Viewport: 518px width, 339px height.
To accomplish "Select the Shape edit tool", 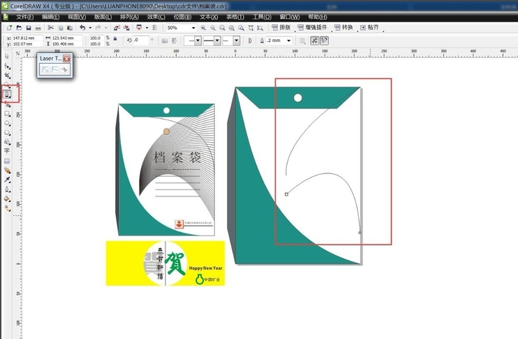I will pos(7,65).
